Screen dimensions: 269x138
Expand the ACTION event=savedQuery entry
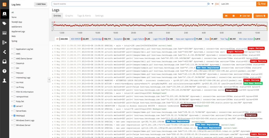click(53, 83)
